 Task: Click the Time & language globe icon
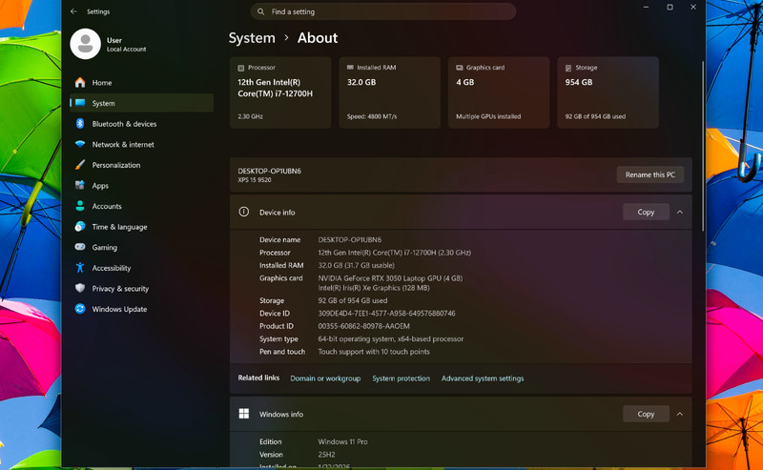[80, 226]
